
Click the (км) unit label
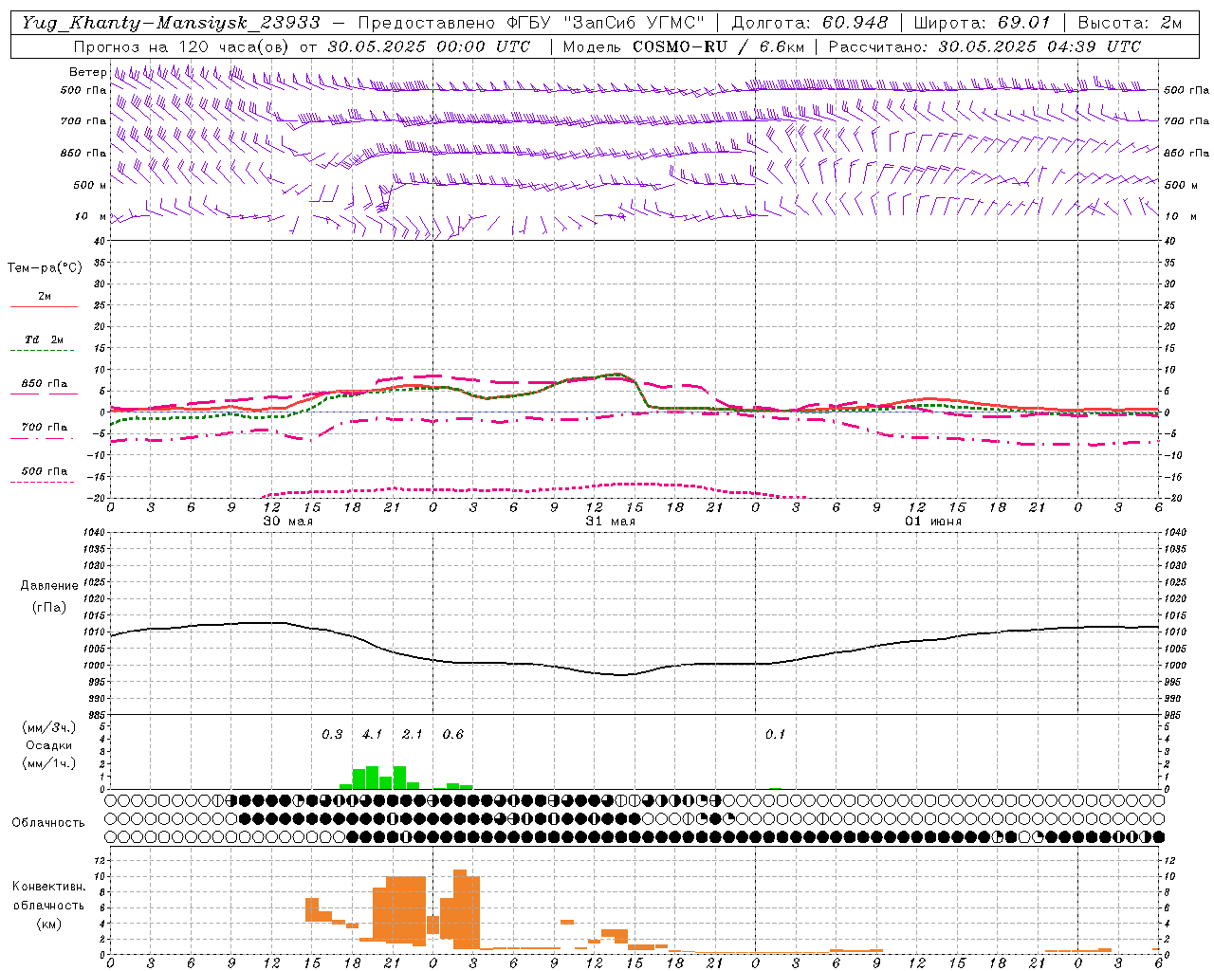pyautogui.click(x=48, y=924)
